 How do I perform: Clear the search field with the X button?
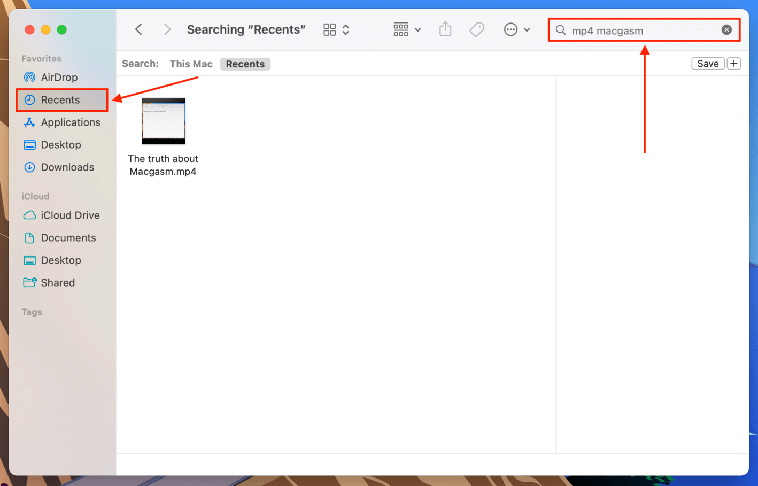pos(726,30)
